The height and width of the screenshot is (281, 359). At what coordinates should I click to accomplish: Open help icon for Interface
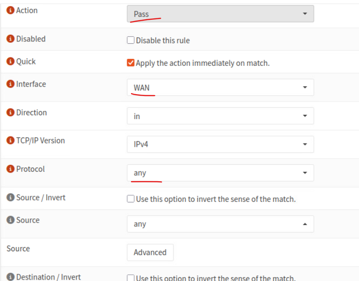click(x=10, y=84)
